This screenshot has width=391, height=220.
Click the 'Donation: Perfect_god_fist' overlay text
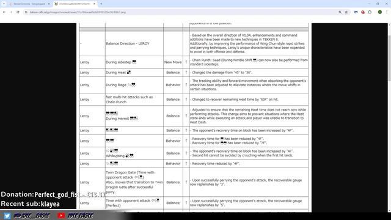[53, 194]
